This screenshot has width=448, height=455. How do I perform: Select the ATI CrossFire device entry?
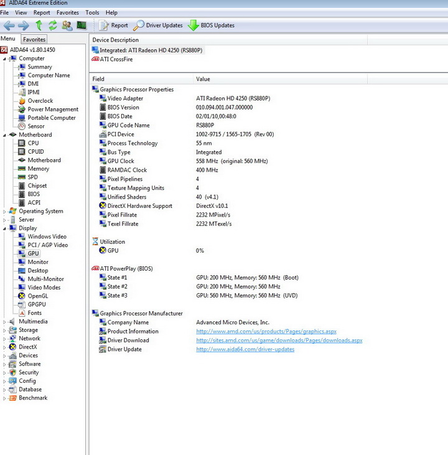pos(113,59)
